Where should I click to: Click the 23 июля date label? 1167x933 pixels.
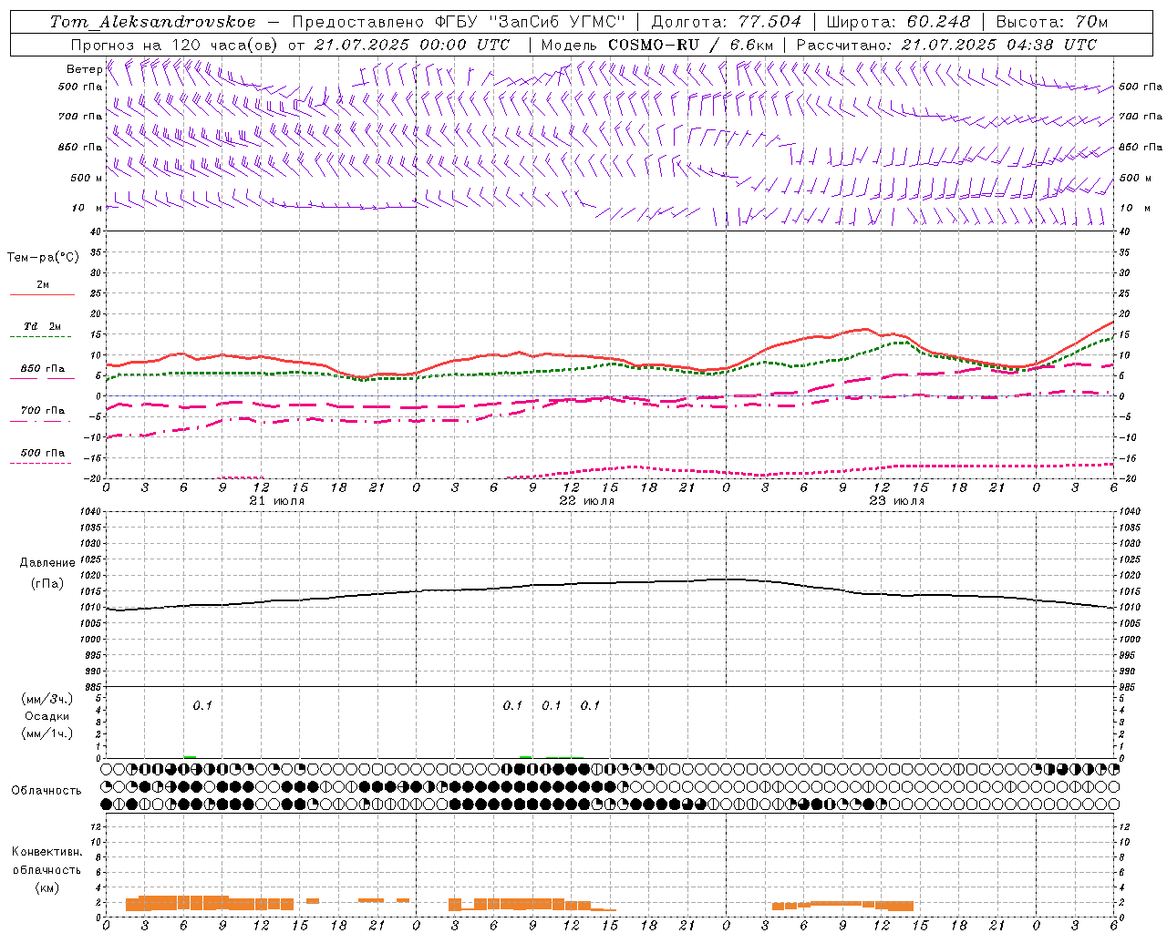(x=897, y=501)
